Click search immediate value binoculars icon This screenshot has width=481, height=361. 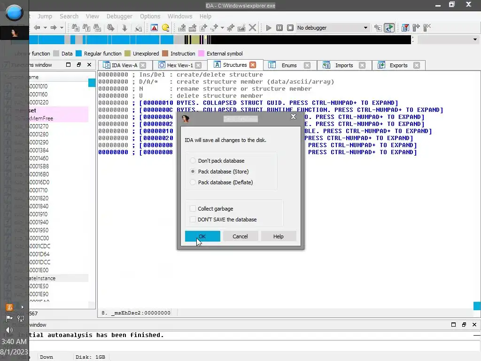pos(76,28)
